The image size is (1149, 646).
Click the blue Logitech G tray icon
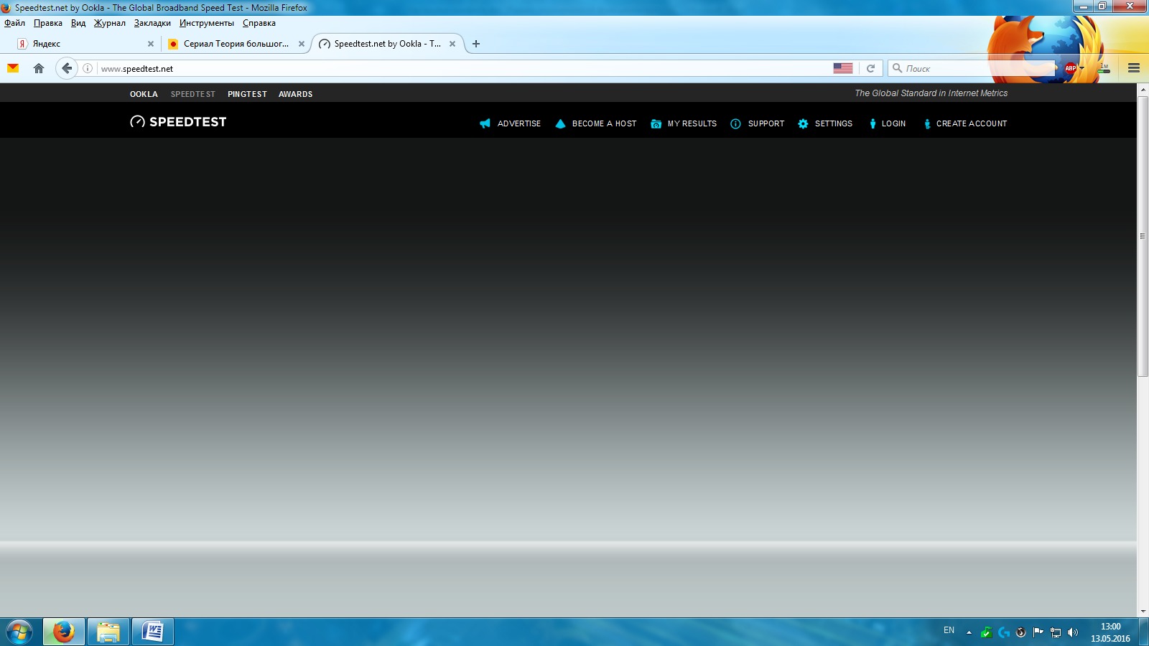coord(1003,632)
